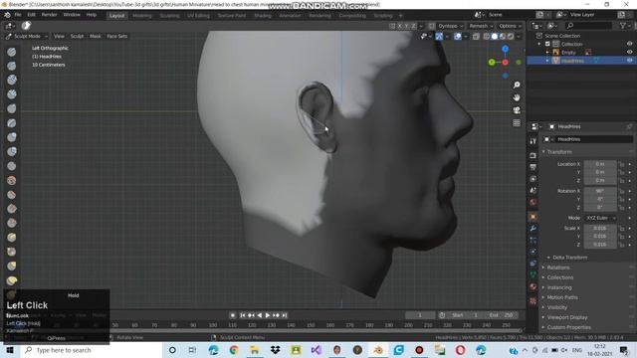This screenshot has height=358, width=637.
Task: Open the World properties tab icon
Action: pos(533,202)
